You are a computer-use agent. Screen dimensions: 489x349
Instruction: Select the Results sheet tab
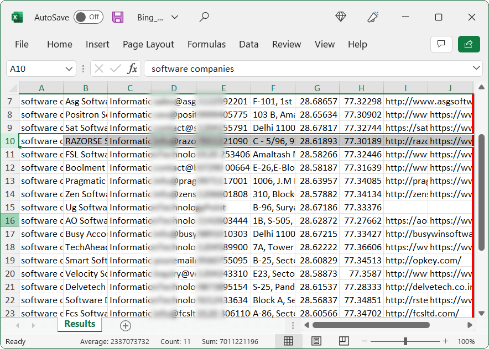(x=80, y=324)
